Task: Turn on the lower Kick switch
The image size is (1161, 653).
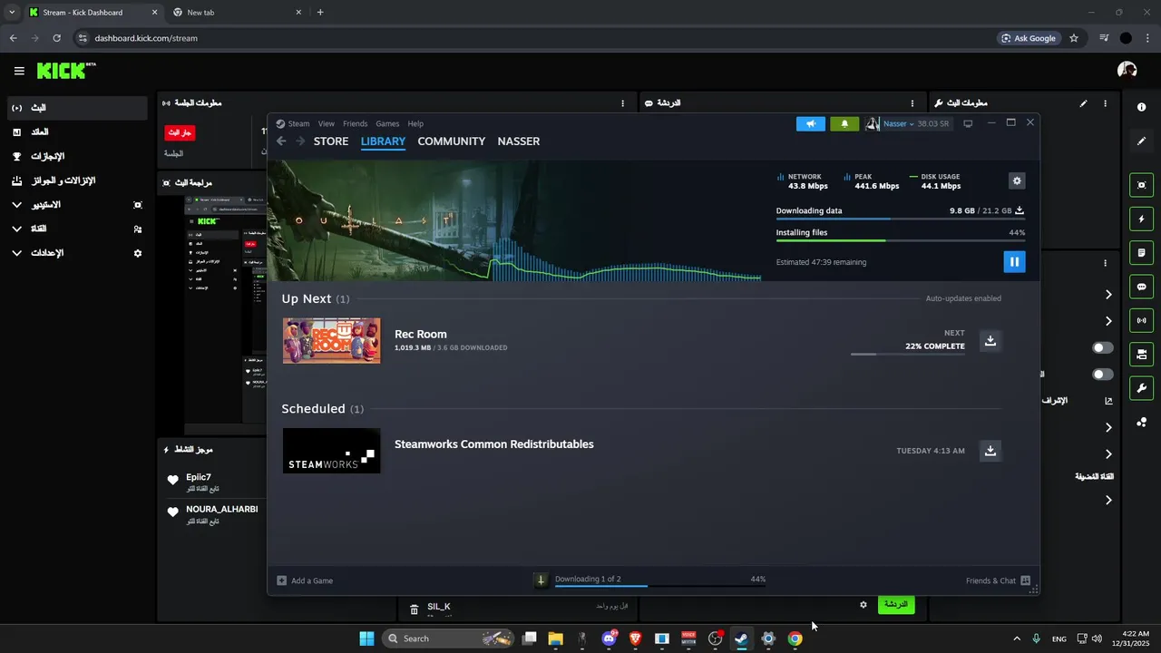Action: tap(1103, 375)
